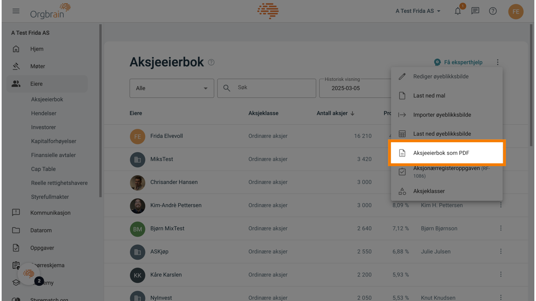Choose Aksjeklasser from the context menu
Image resolution: width=536 pixels, height=301 pixels.
coord(429,191)
